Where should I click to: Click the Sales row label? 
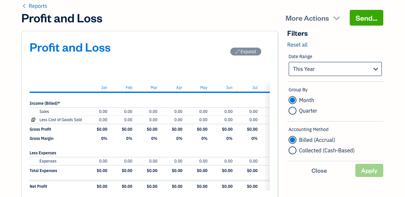pyautogui.click(x=44, y=112)
